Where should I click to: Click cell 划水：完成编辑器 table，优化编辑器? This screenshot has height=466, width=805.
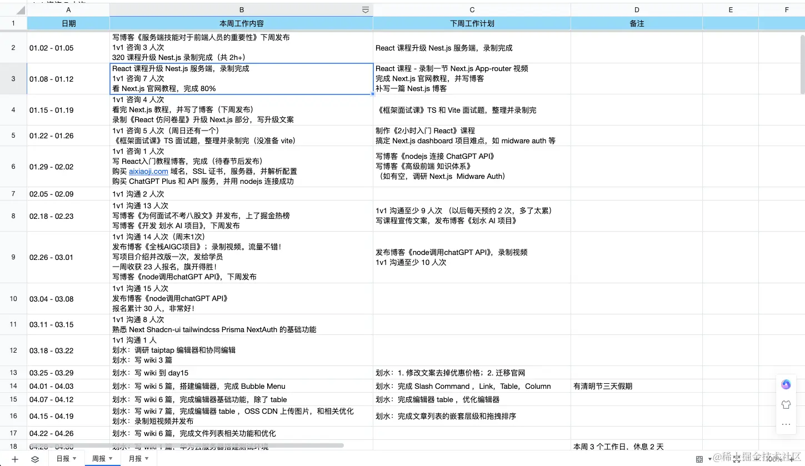pyautogui.click(x=472, y=399)
